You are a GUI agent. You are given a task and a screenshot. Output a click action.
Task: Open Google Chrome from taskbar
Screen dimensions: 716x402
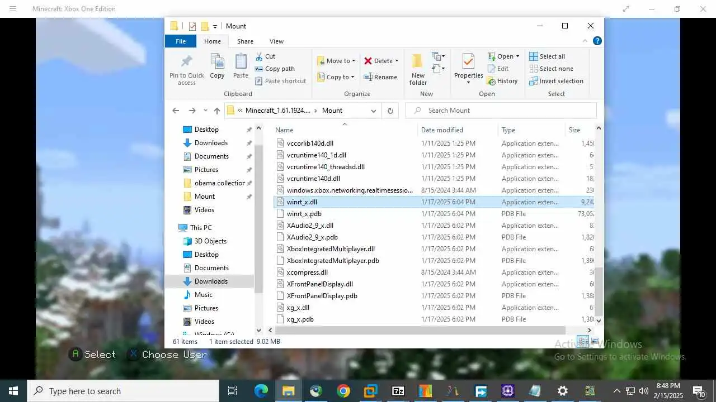click(x=343, y=391)
